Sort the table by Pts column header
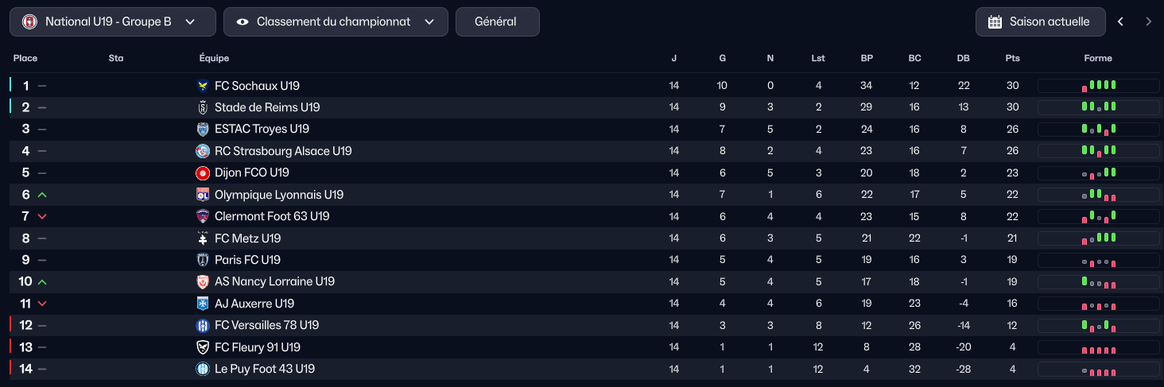The width and height of the screenshot is (1164, 387). pyautogui.click(x=1012, y=58)
